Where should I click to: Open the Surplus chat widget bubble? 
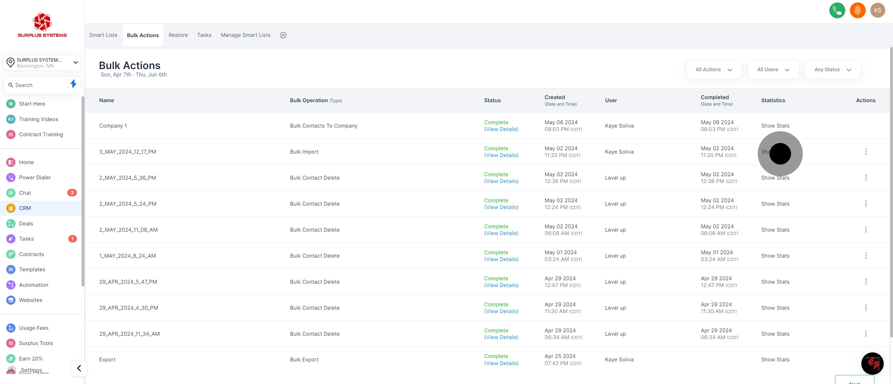click(873, 363)
